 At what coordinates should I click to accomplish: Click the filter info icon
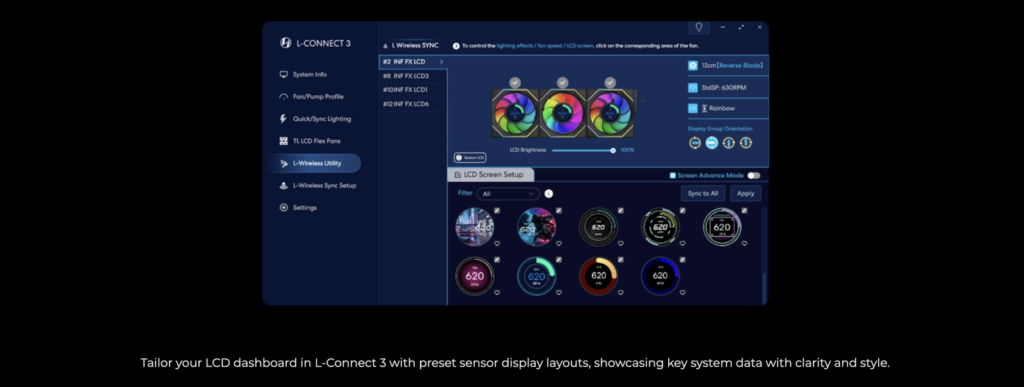point(548,194)
